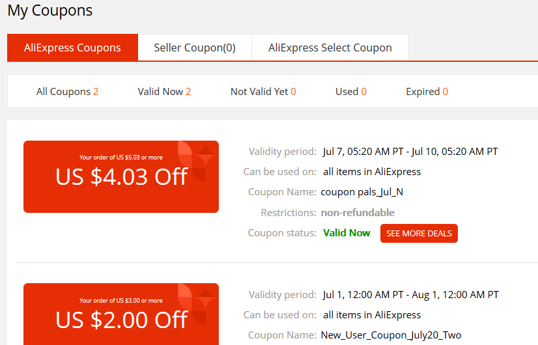The image size is (538, 345).
Task: Click the non-refundable restriction text
Action: [358, 213]
